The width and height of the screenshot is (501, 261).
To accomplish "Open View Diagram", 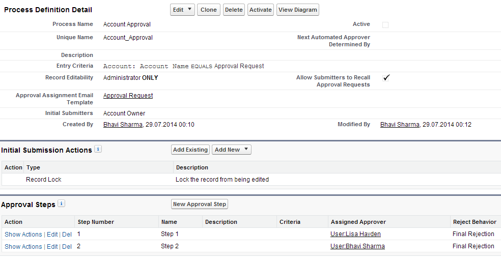I will point(298,10).
